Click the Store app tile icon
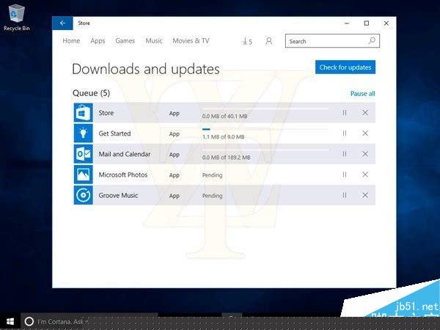This screenshot has width=440, height=330. point(82,113)
